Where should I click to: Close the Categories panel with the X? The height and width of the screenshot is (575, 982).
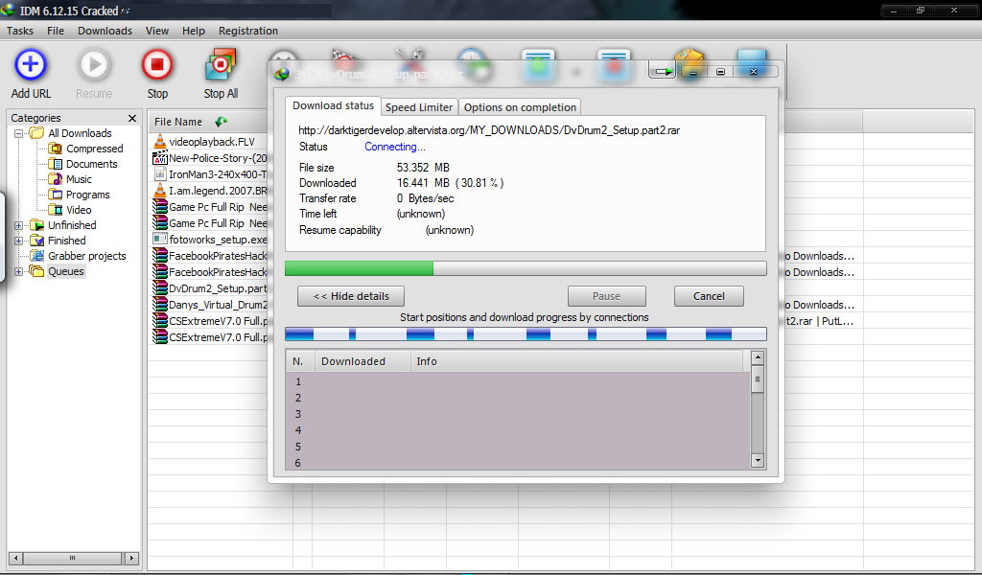click(x=132, y=118)
